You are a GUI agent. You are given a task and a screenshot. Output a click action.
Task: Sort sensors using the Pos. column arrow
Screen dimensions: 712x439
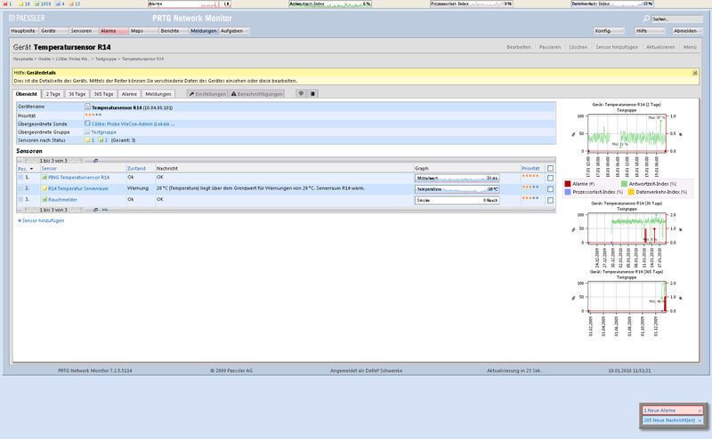pyautogui.click(x=32, y=168)
